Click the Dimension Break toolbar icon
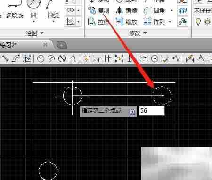212x180 pixels. pyautogui.click(x=130, y=58)
